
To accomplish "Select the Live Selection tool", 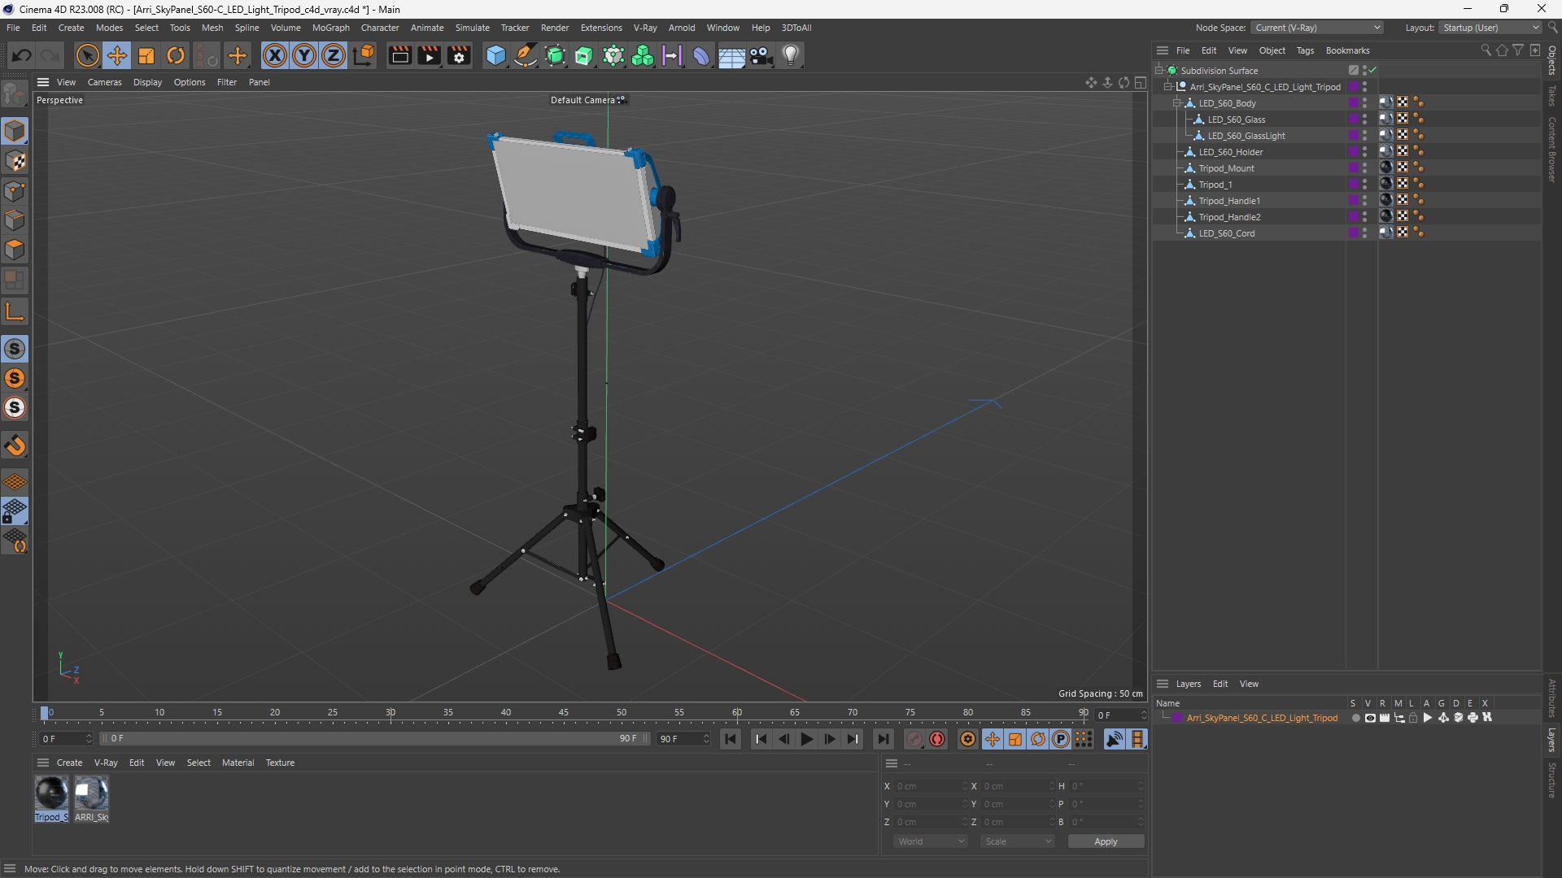I will pyautogui.click(x=87, y=55).
